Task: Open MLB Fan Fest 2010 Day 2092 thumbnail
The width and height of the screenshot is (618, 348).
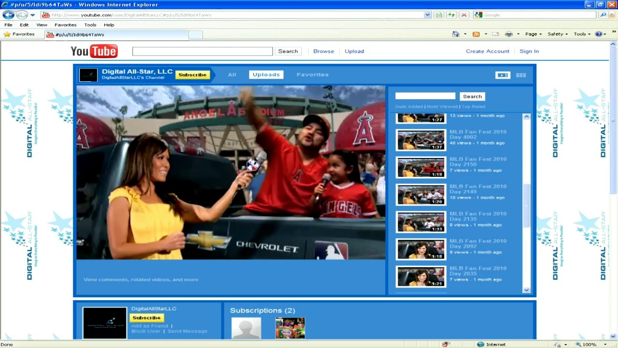Action: pyautogui.click(x=421, y=249)
